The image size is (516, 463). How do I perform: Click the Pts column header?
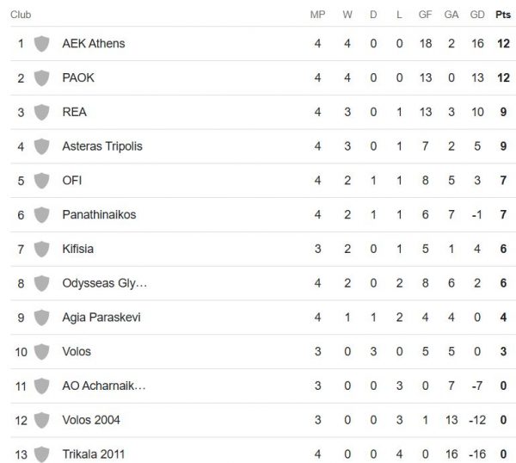pyautogui.click(x=502, y=15)
